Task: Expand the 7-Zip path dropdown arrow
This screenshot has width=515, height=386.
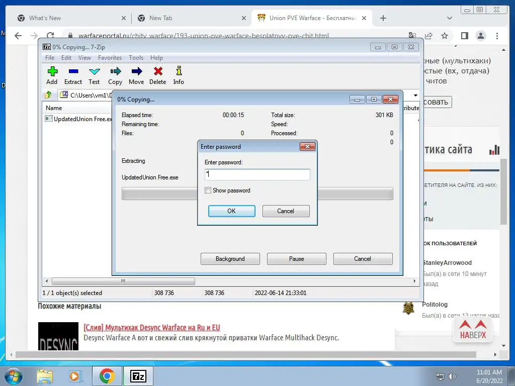Action: 415,95
